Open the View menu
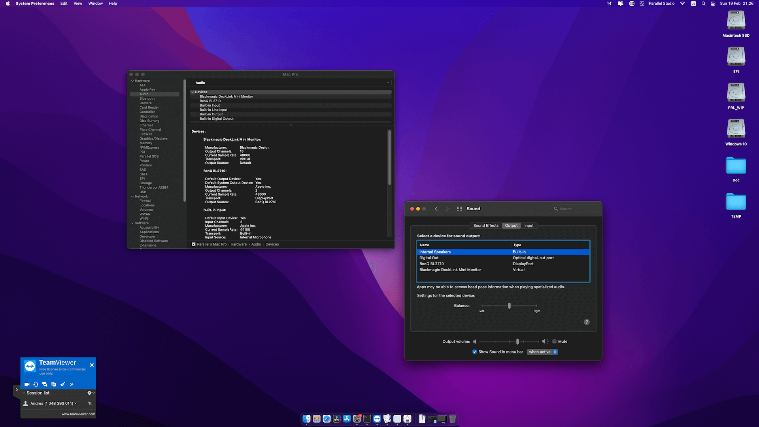 (x=78, y=4)
